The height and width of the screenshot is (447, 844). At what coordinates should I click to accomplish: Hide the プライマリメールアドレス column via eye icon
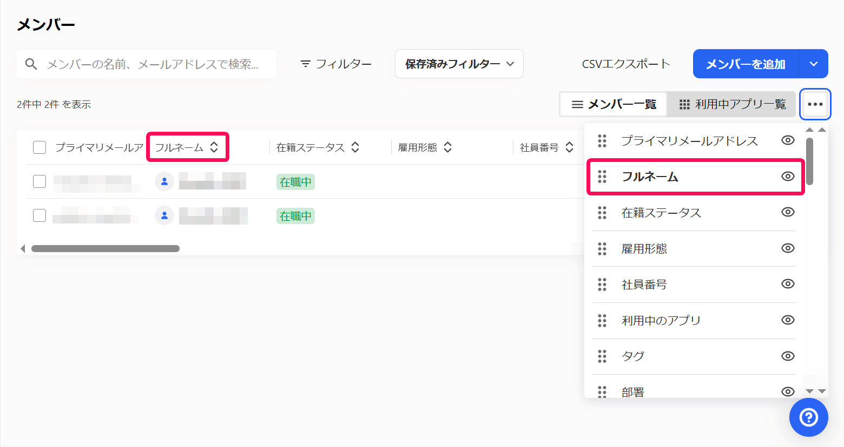(x=788, y=140)
